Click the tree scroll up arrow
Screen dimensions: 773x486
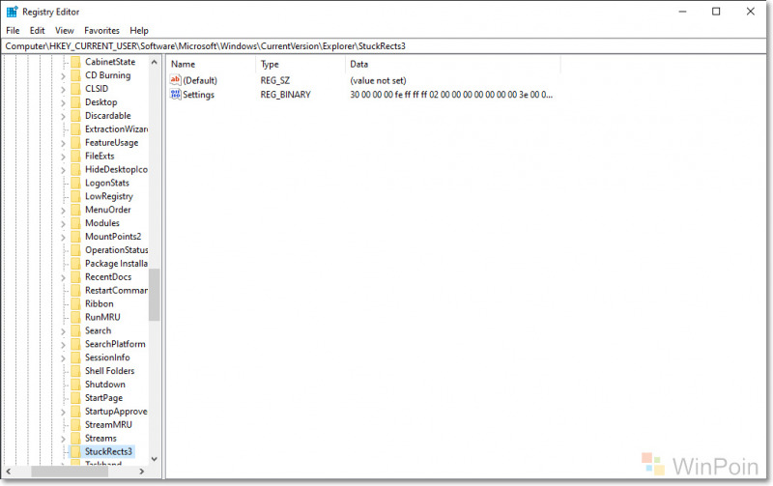154,62
